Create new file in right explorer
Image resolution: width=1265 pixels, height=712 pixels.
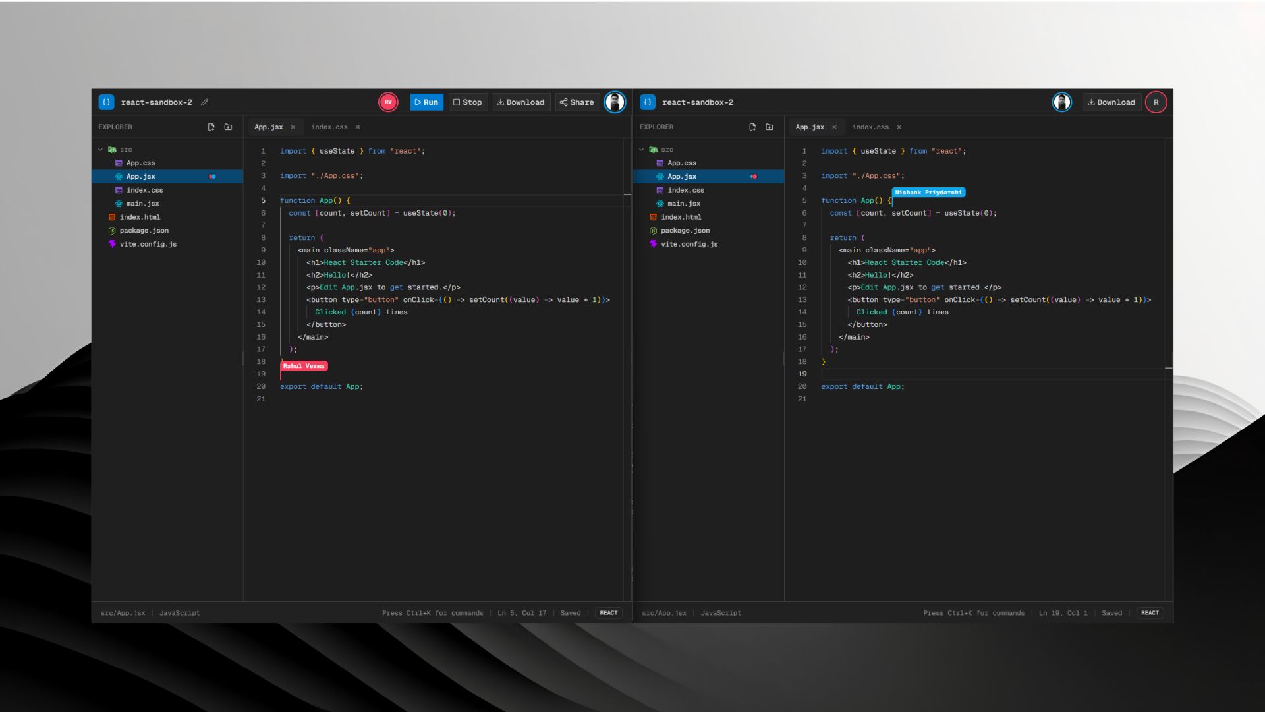coord(752,127)
